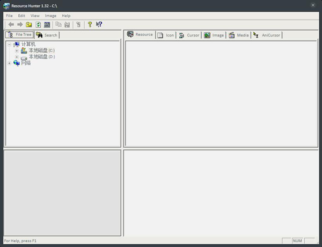Select 计算机 in the file tree
The image size is (322, 247).
pyautogui.click(x=28, y=44)
